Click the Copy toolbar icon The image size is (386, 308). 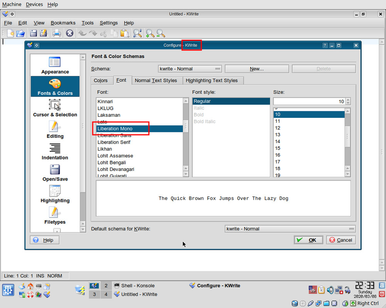pos(114,33)
